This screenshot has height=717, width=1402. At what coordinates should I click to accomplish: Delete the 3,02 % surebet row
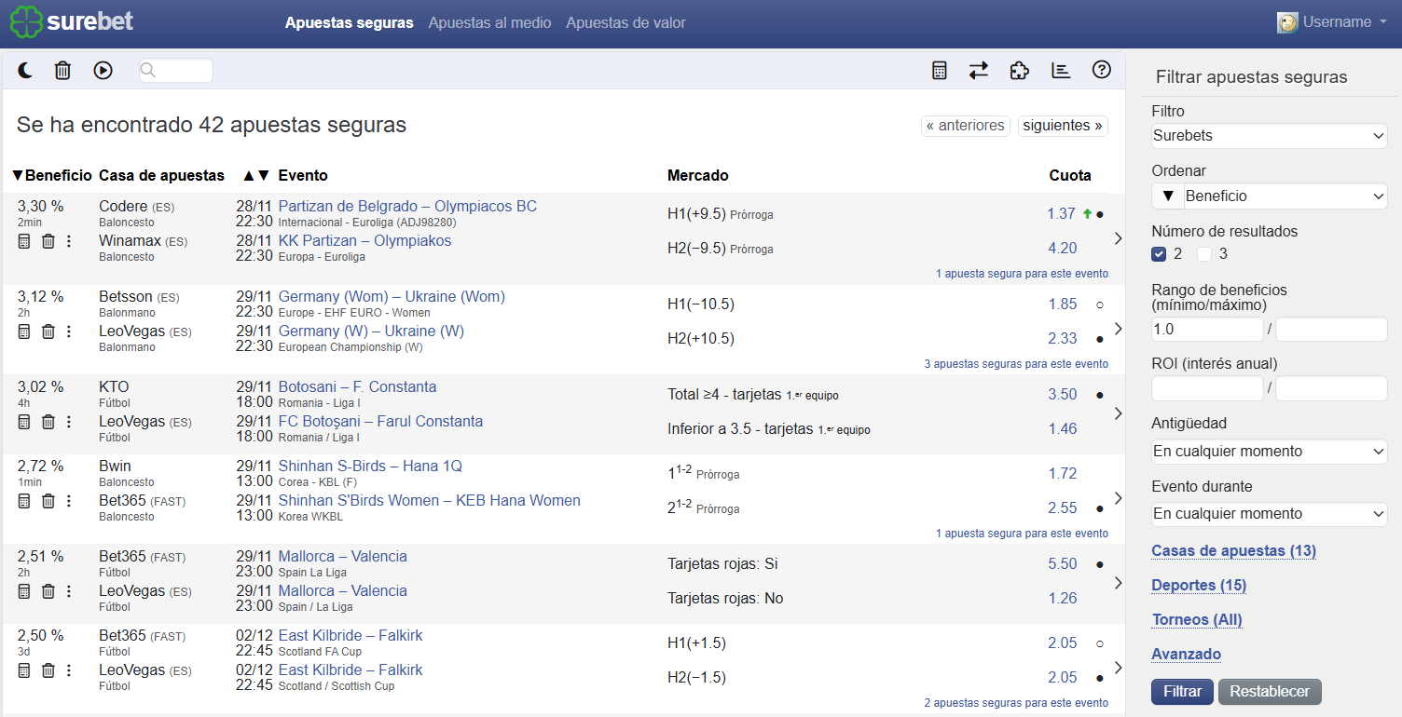pos(48,422)
